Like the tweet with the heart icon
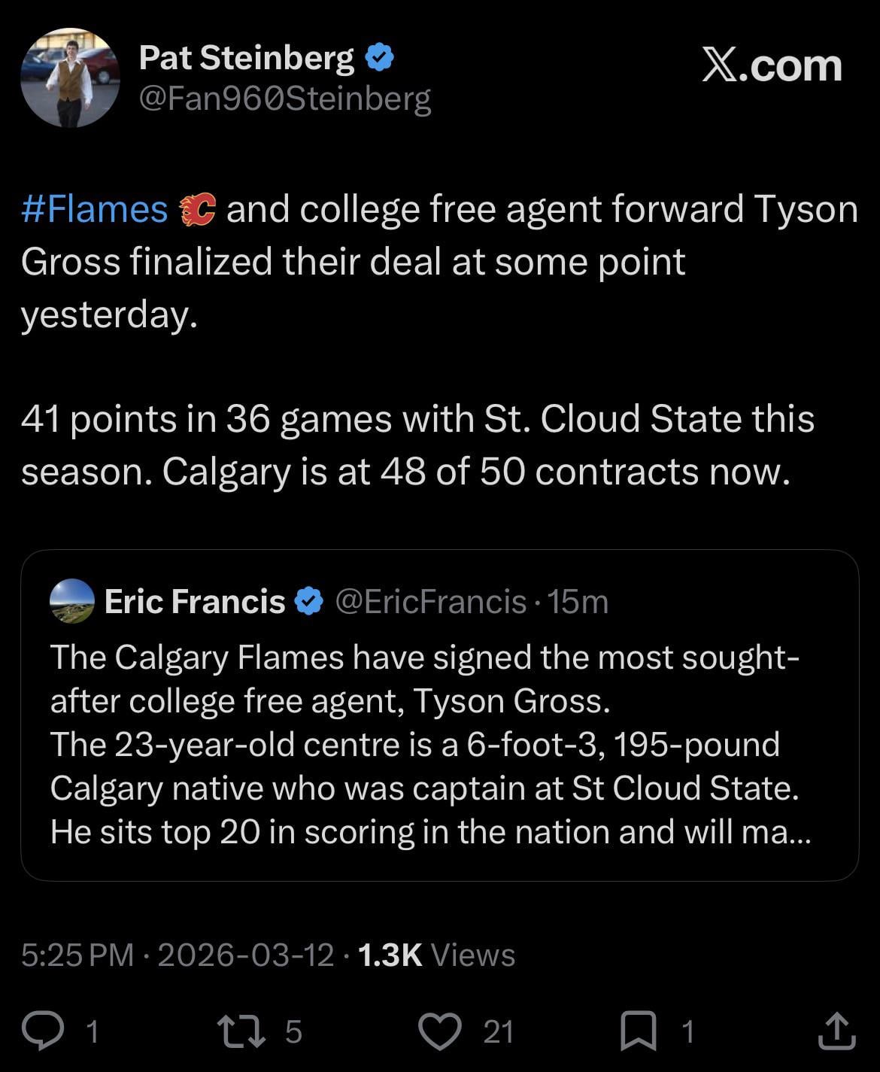The image size is (880, 1072). 439,1031
